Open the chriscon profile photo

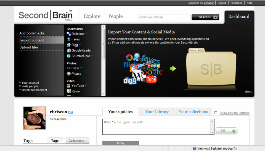[35, 118]
